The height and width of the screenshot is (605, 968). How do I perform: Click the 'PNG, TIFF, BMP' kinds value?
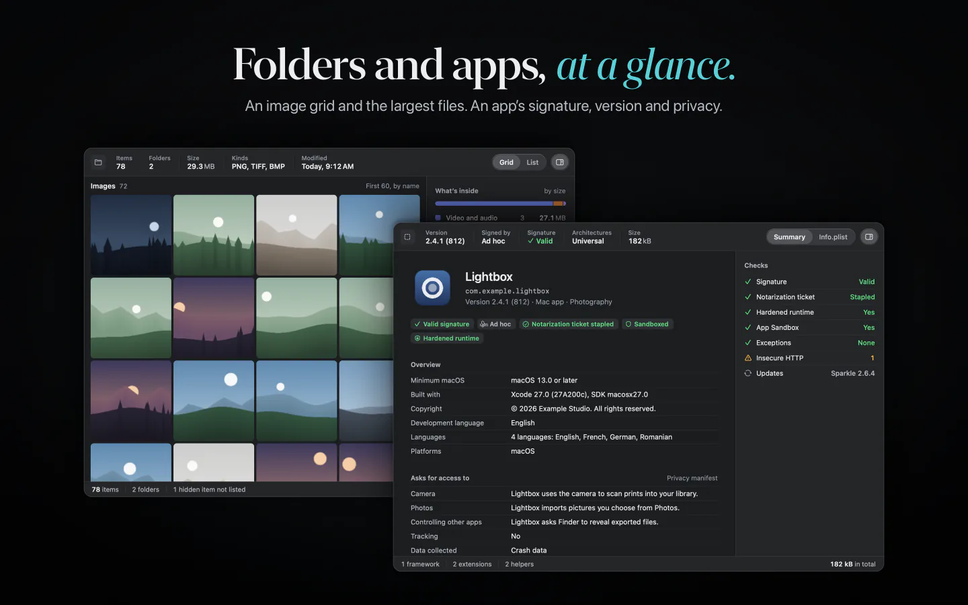[x=258, y=167]
